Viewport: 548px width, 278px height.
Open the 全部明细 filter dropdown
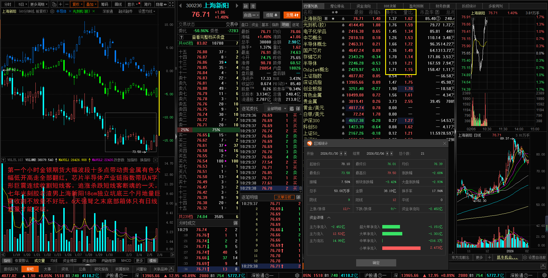[x=276, y=109]
